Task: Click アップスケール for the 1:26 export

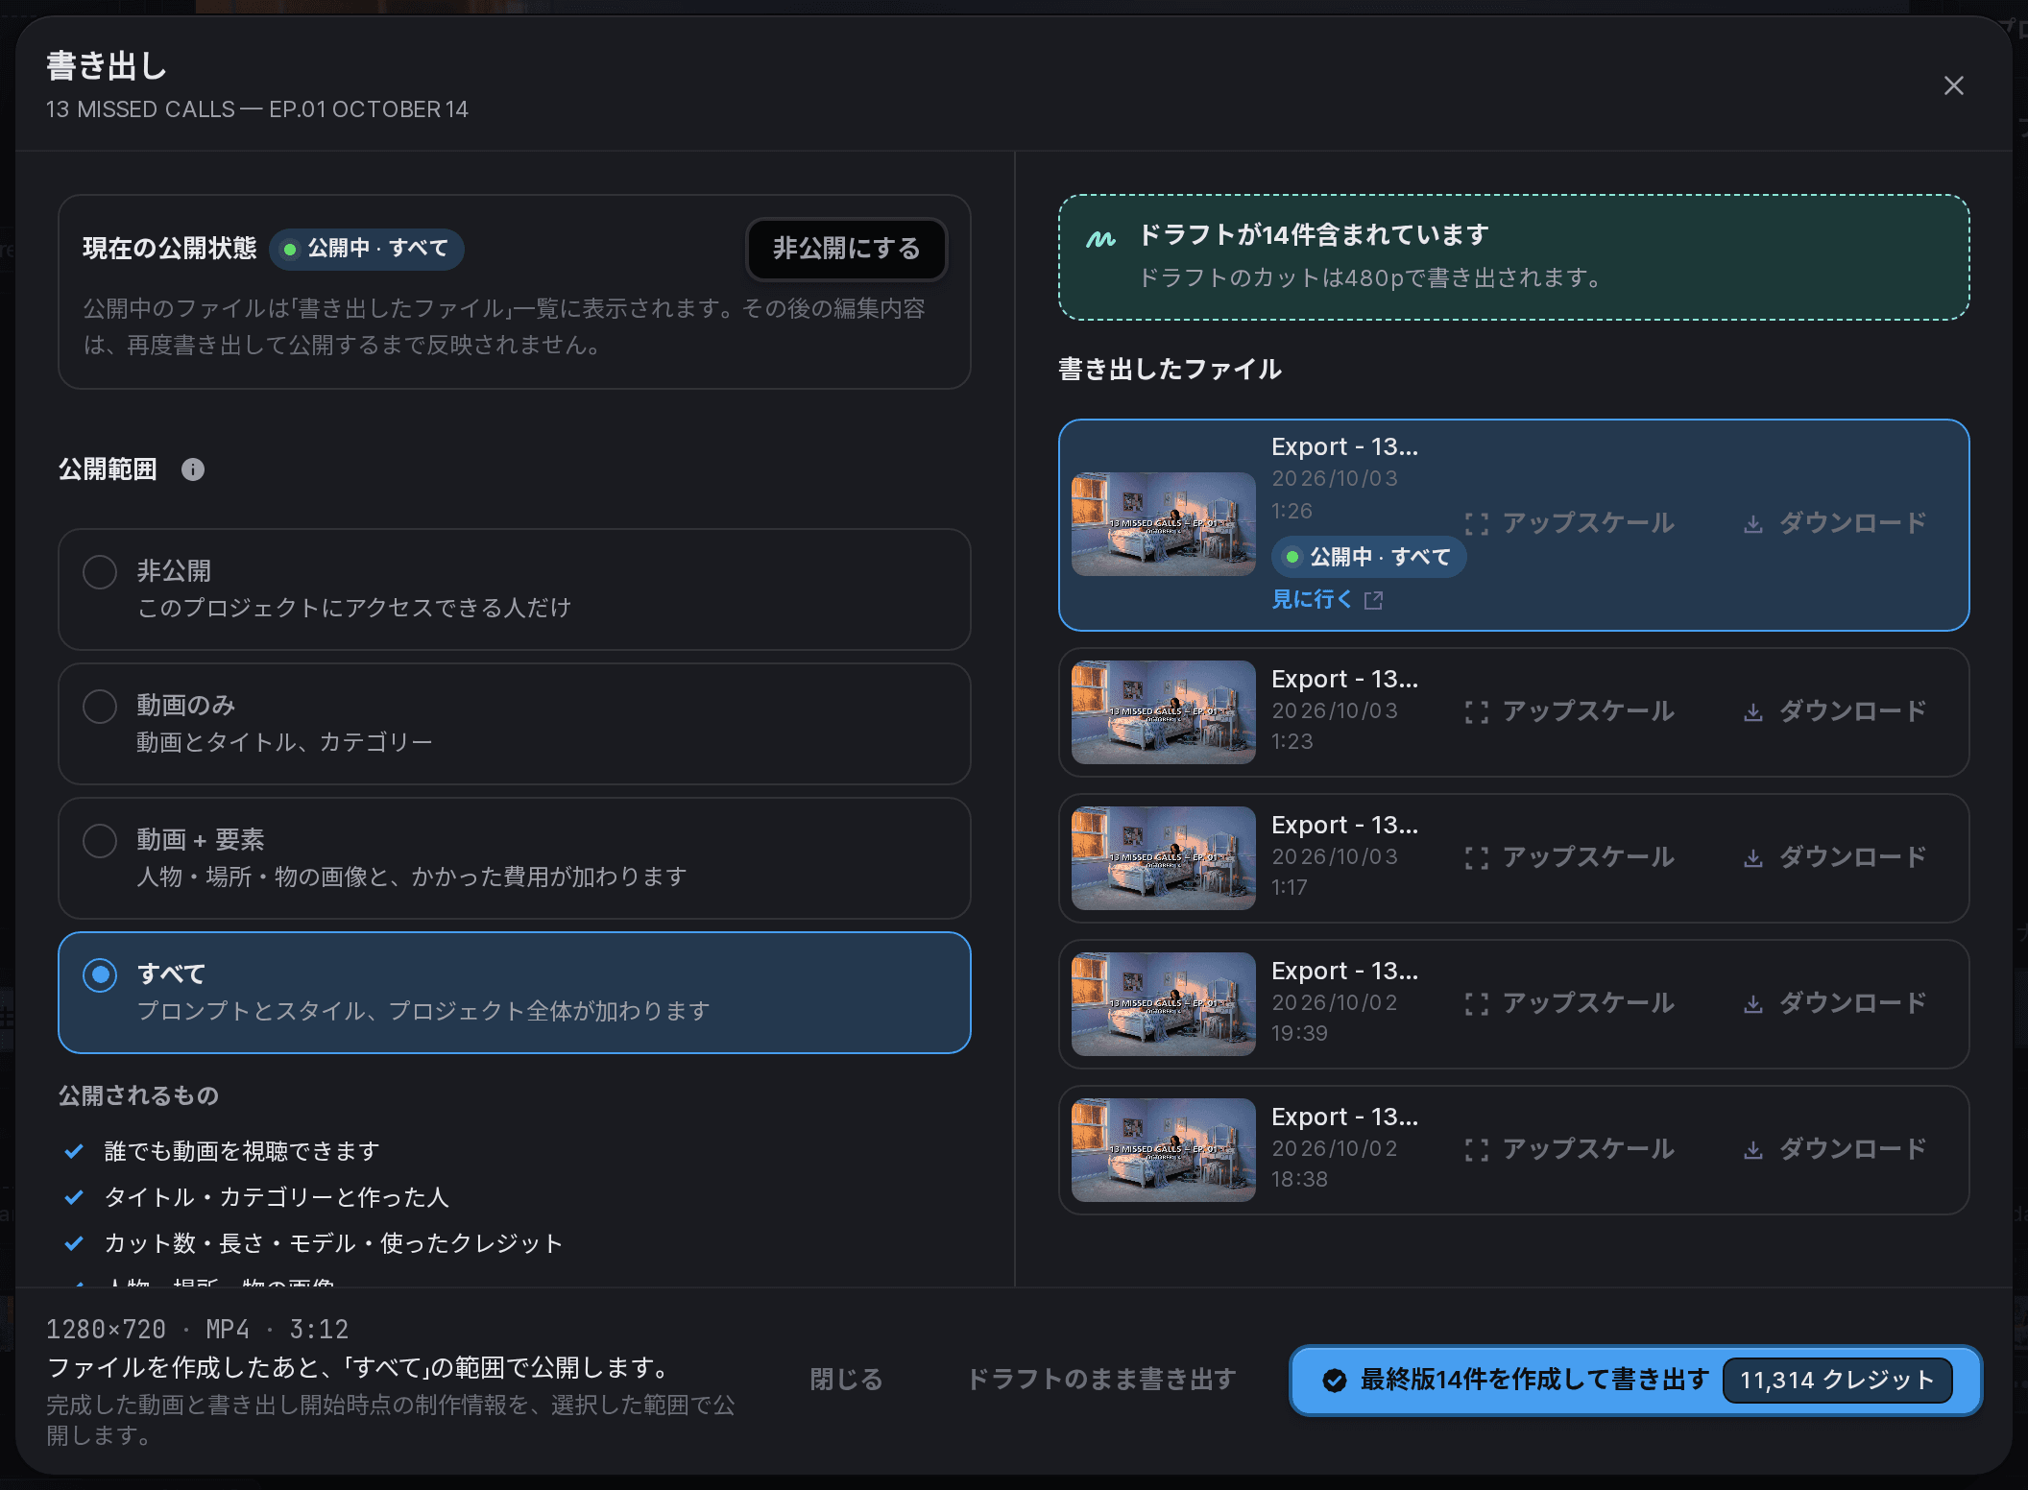Action: click(1570, 523)
